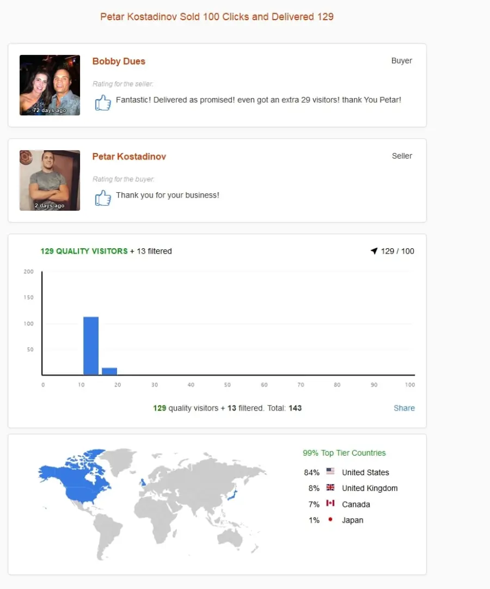Screen dimensions: 490x589
Task: Click the Japan flag icon
Action: point(330,519)
